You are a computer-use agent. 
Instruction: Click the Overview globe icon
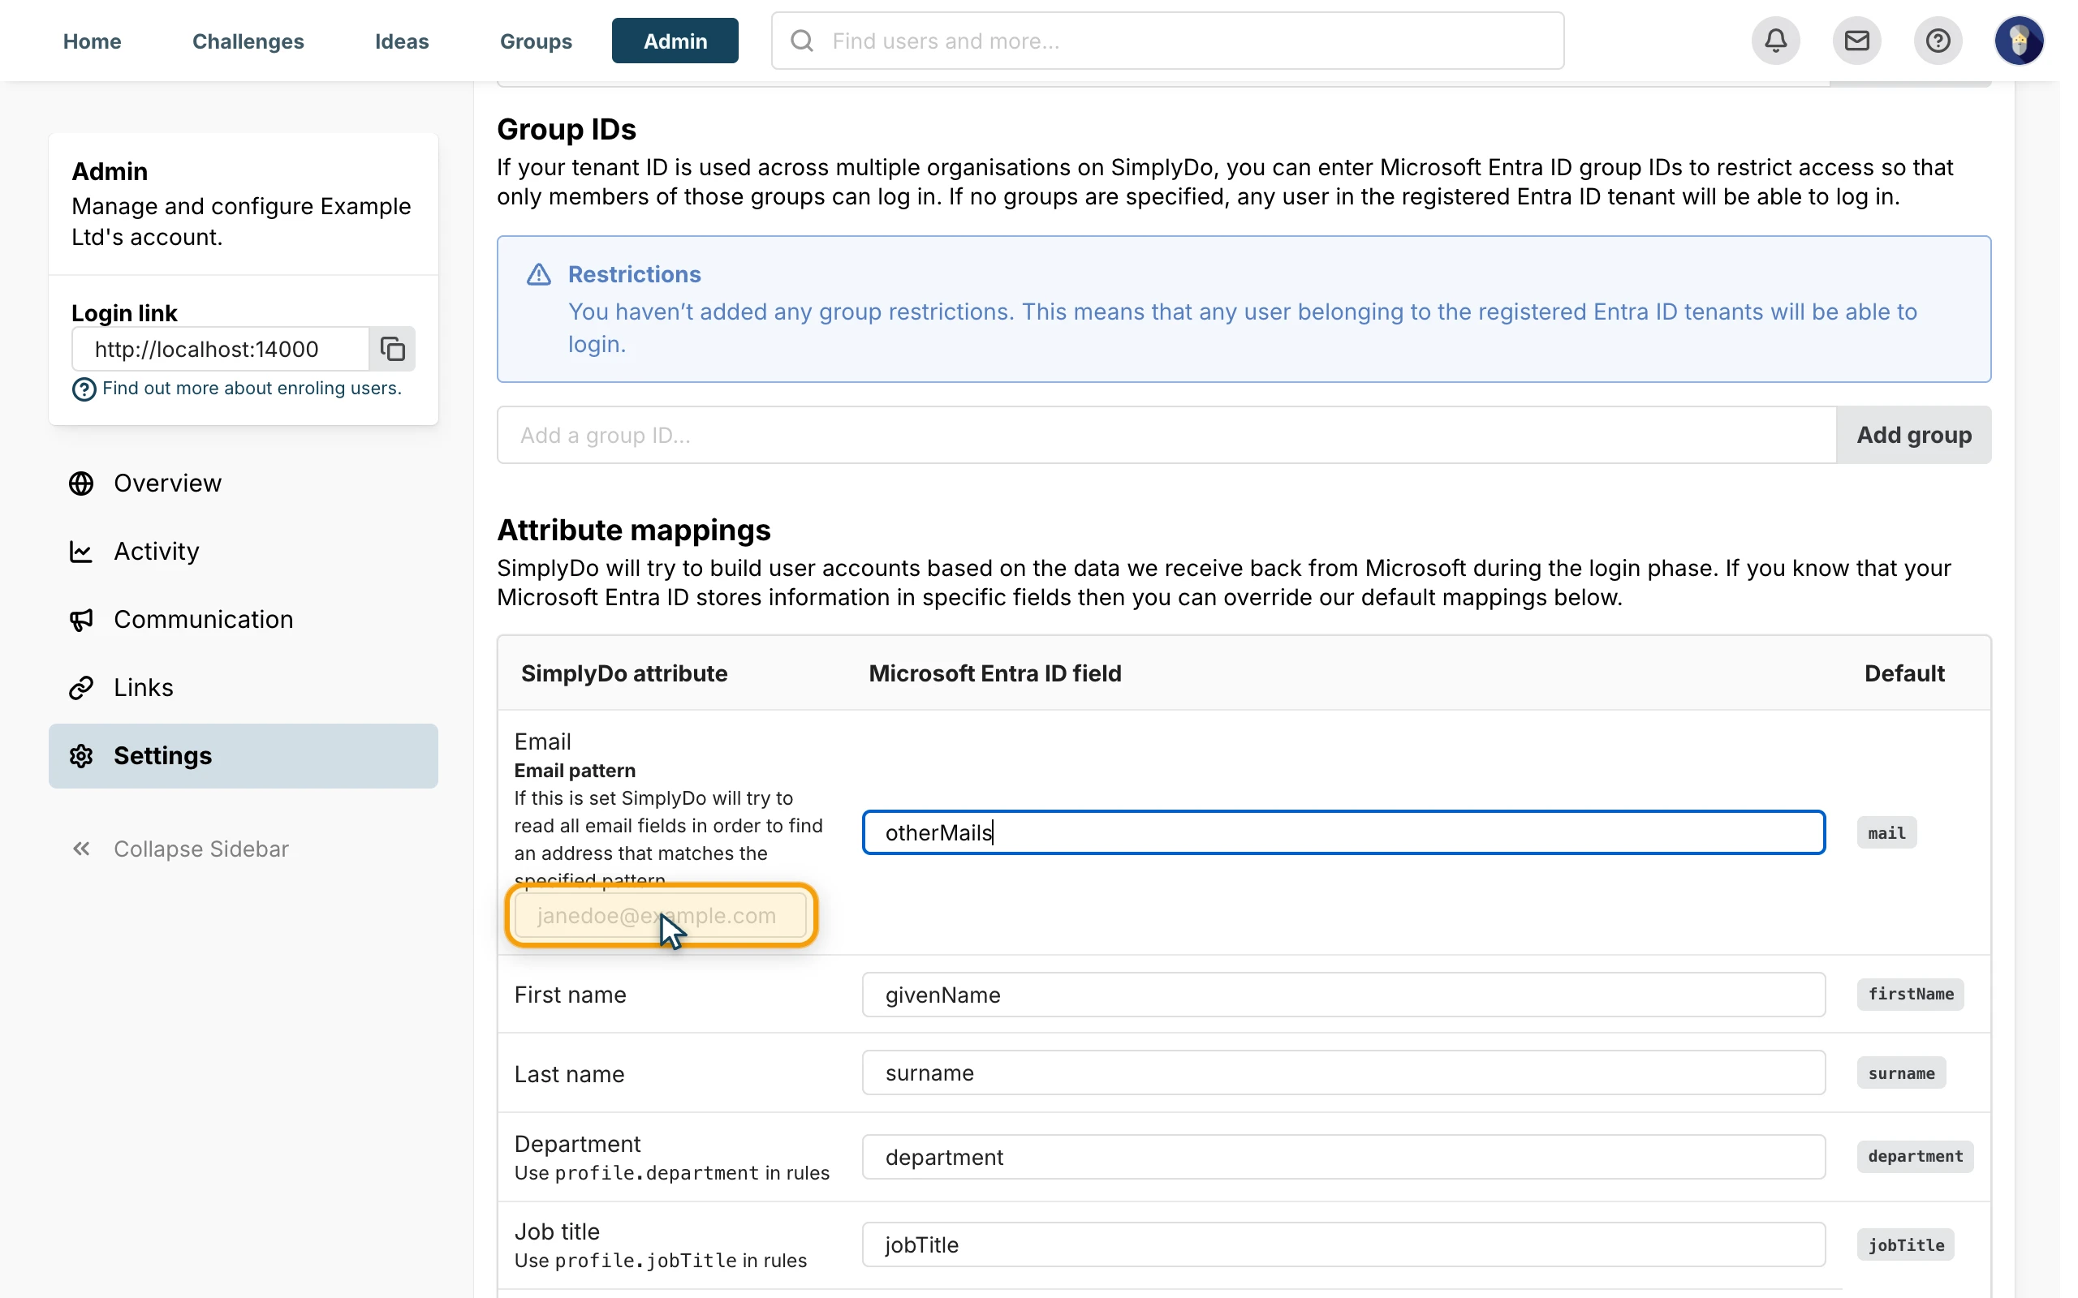(x=81, y=484)
